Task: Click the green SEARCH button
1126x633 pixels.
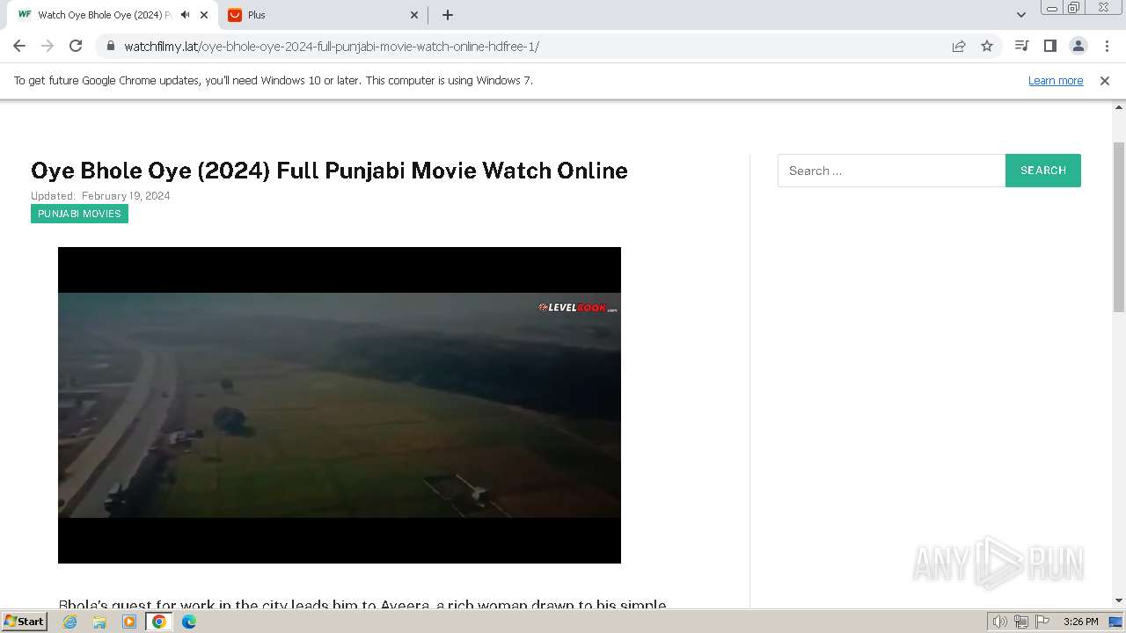Action: tap(1043, 171)
